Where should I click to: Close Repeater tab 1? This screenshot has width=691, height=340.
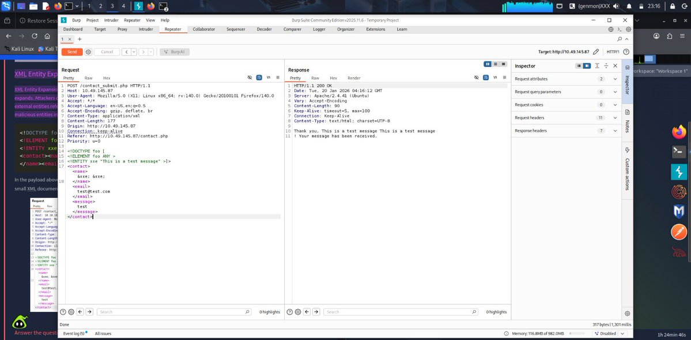69,39
